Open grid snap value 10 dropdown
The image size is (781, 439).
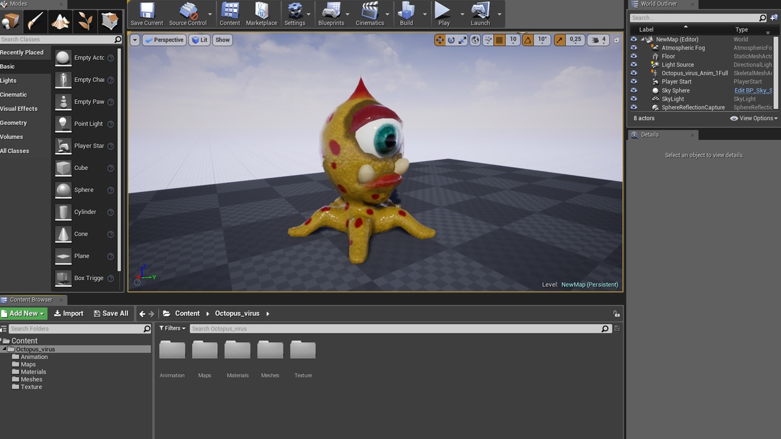[513, 40]
